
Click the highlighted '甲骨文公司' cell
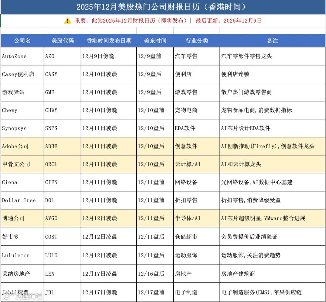click(22, 164)
